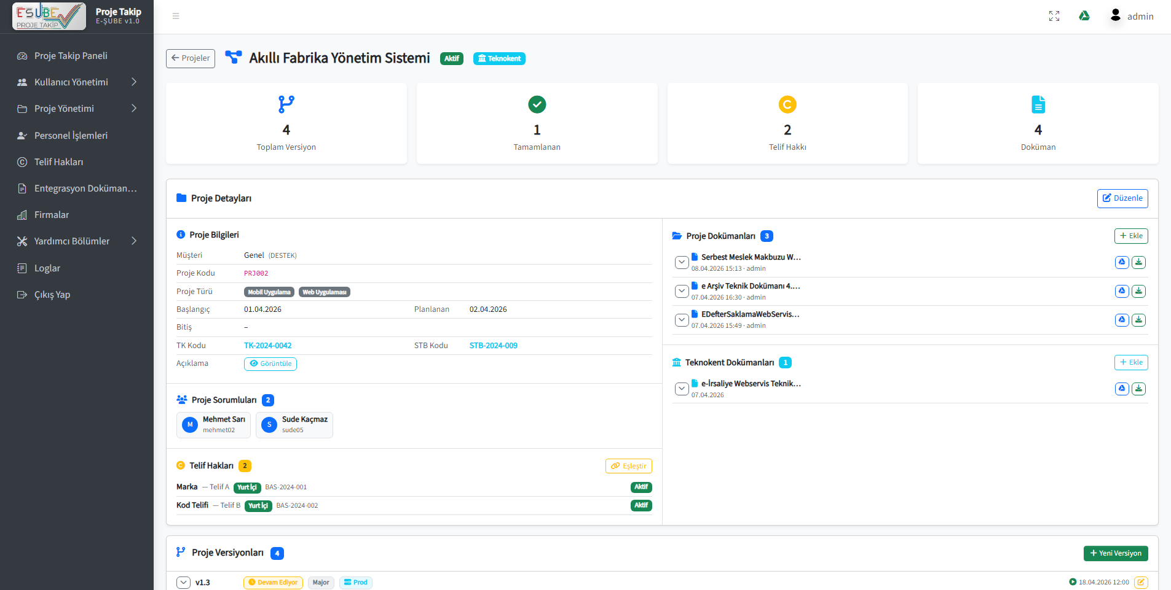This screenshot has height=590, width=1171.
Task: Toggle fullscreen mode icon in header
Action: pyautogui.click(x=1054, y=16)
